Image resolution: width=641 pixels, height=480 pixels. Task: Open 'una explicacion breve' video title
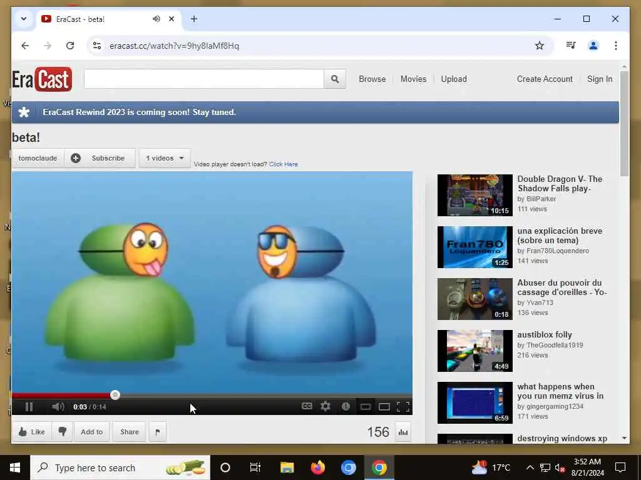click(560, 236)
